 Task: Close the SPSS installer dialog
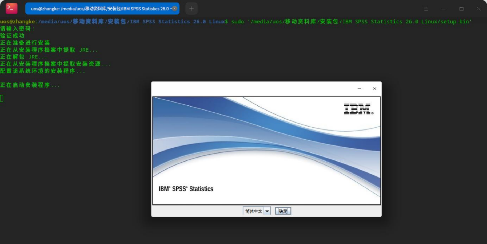(x=374, y=89)
